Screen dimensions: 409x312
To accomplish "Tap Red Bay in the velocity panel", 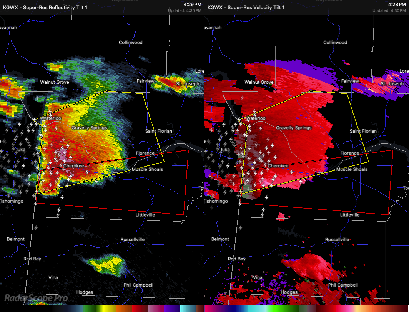I will tap(237, 259).
